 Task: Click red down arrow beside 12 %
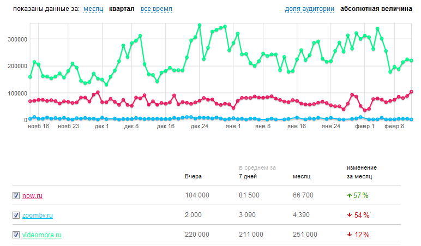coord(349,235)
